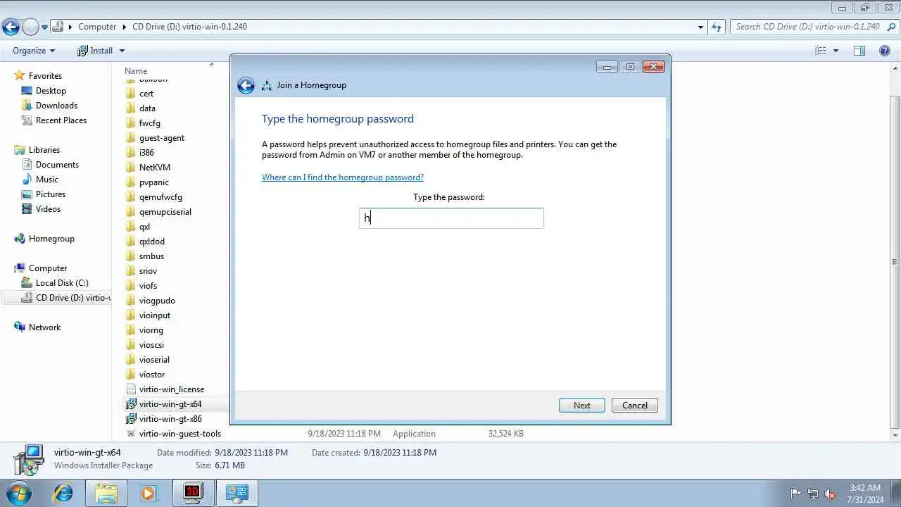Open the change view dropdown arrow
901x507 pixels.
(836, 51)
